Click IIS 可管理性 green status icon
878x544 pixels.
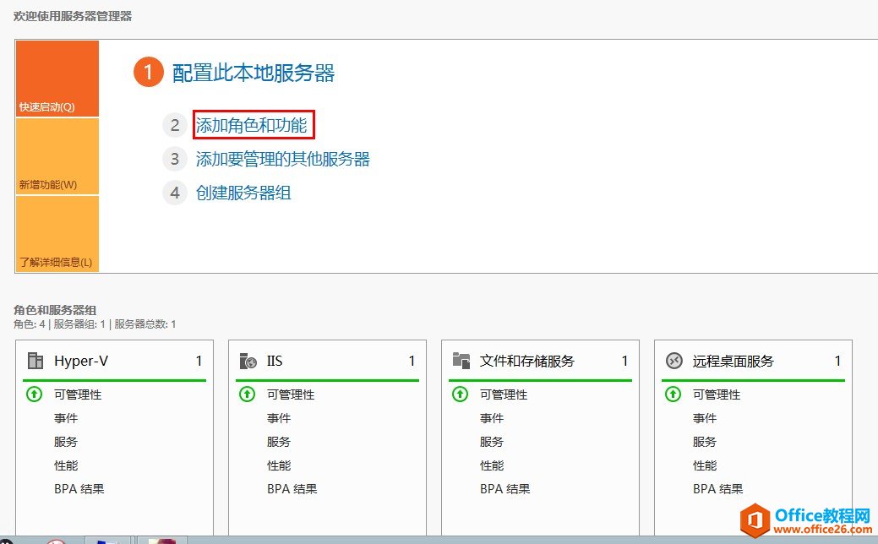247,394
